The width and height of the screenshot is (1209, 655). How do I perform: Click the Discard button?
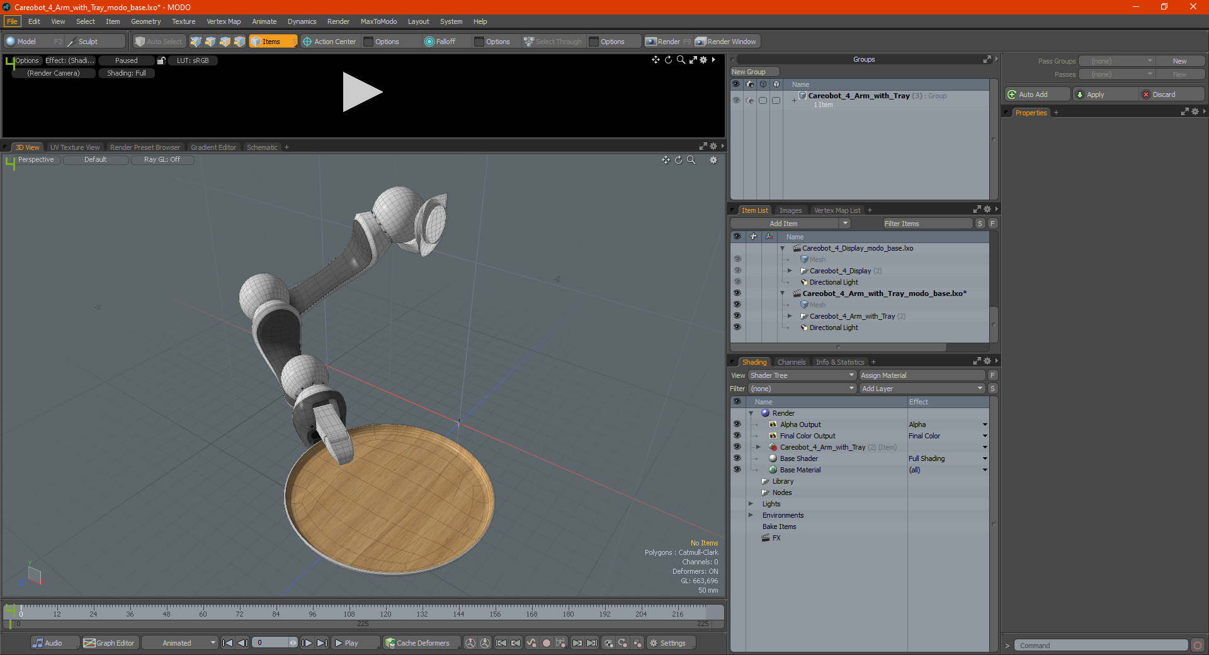click(1171, 94)
